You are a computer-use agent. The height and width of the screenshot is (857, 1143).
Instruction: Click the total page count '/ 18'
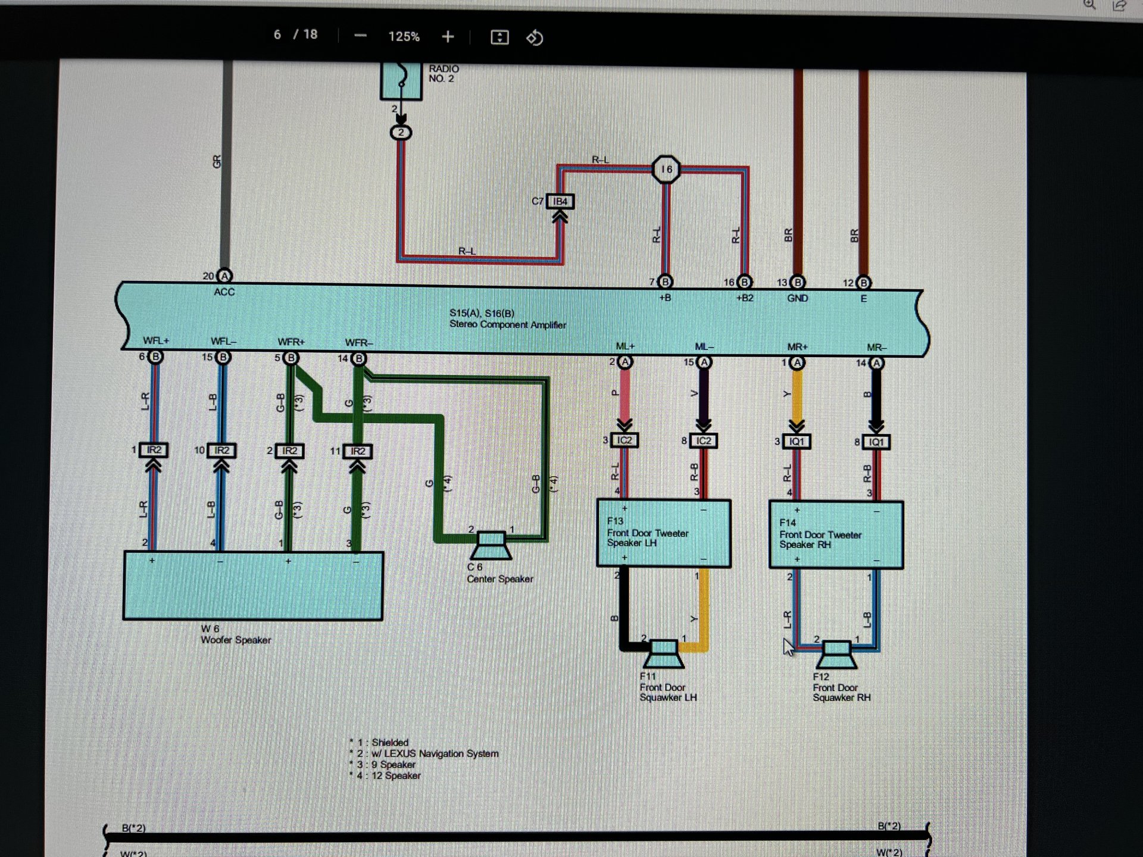305,35
